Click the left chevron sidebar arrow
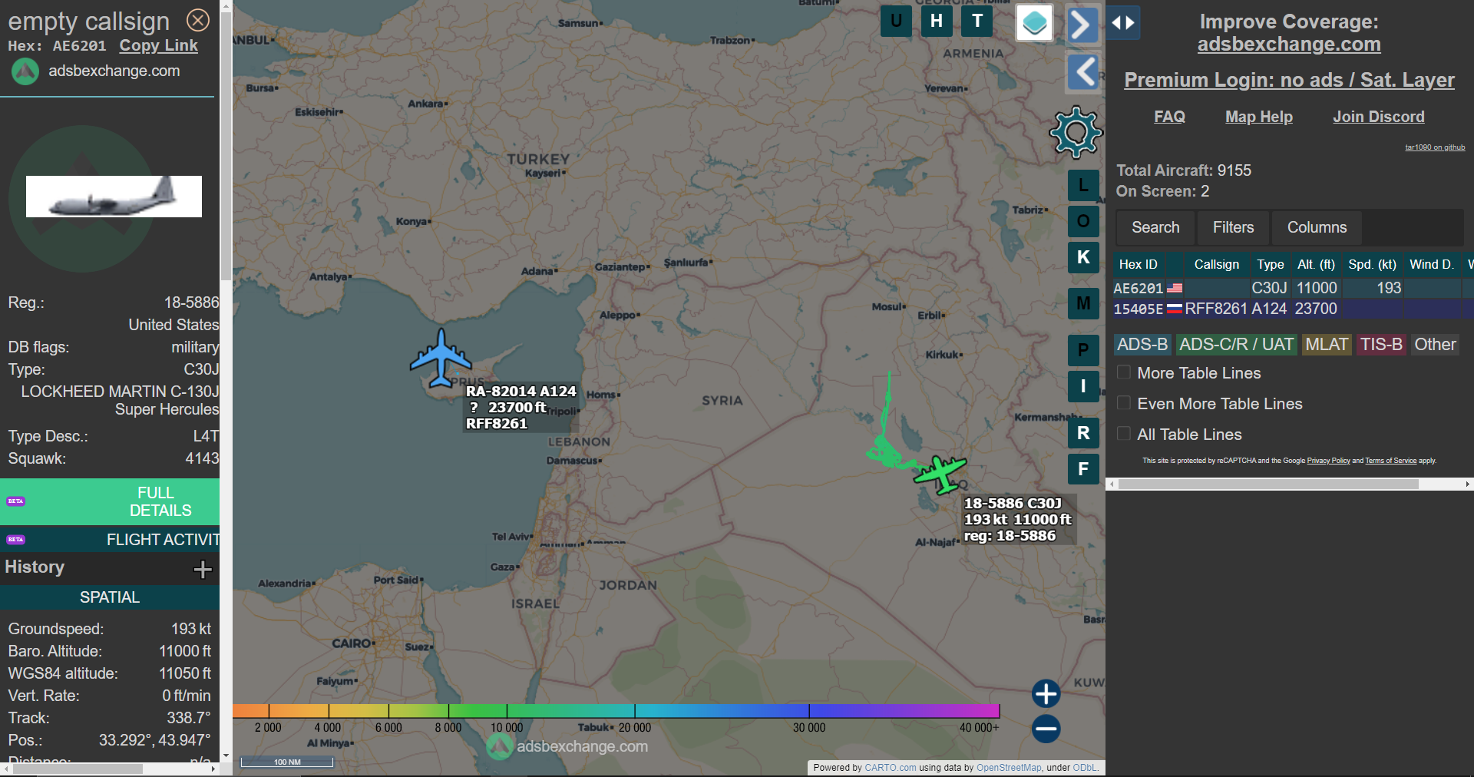This screenshot has height=777, width=1474. pyautogui.click(x=1083, y=72)
